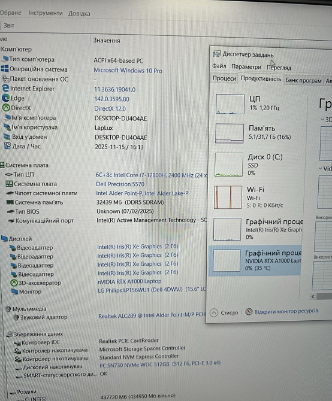Screen dimensions: 332x401
Task: Click the Чіпсет системної плати icon
Action: (10, 193)
